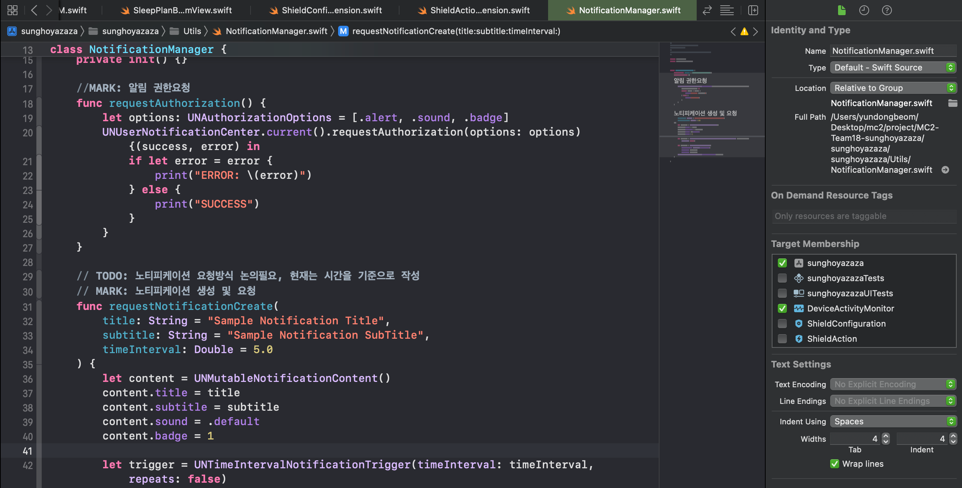Screen dimensions: 962x488
Task: Toggle the Wrap lines checkbox
Action: pos(835,464)
